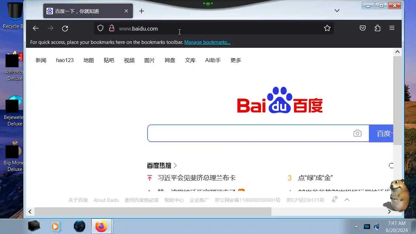
Task: Open the 使用百度前必读 footer link
Action: tap(142, 200)
